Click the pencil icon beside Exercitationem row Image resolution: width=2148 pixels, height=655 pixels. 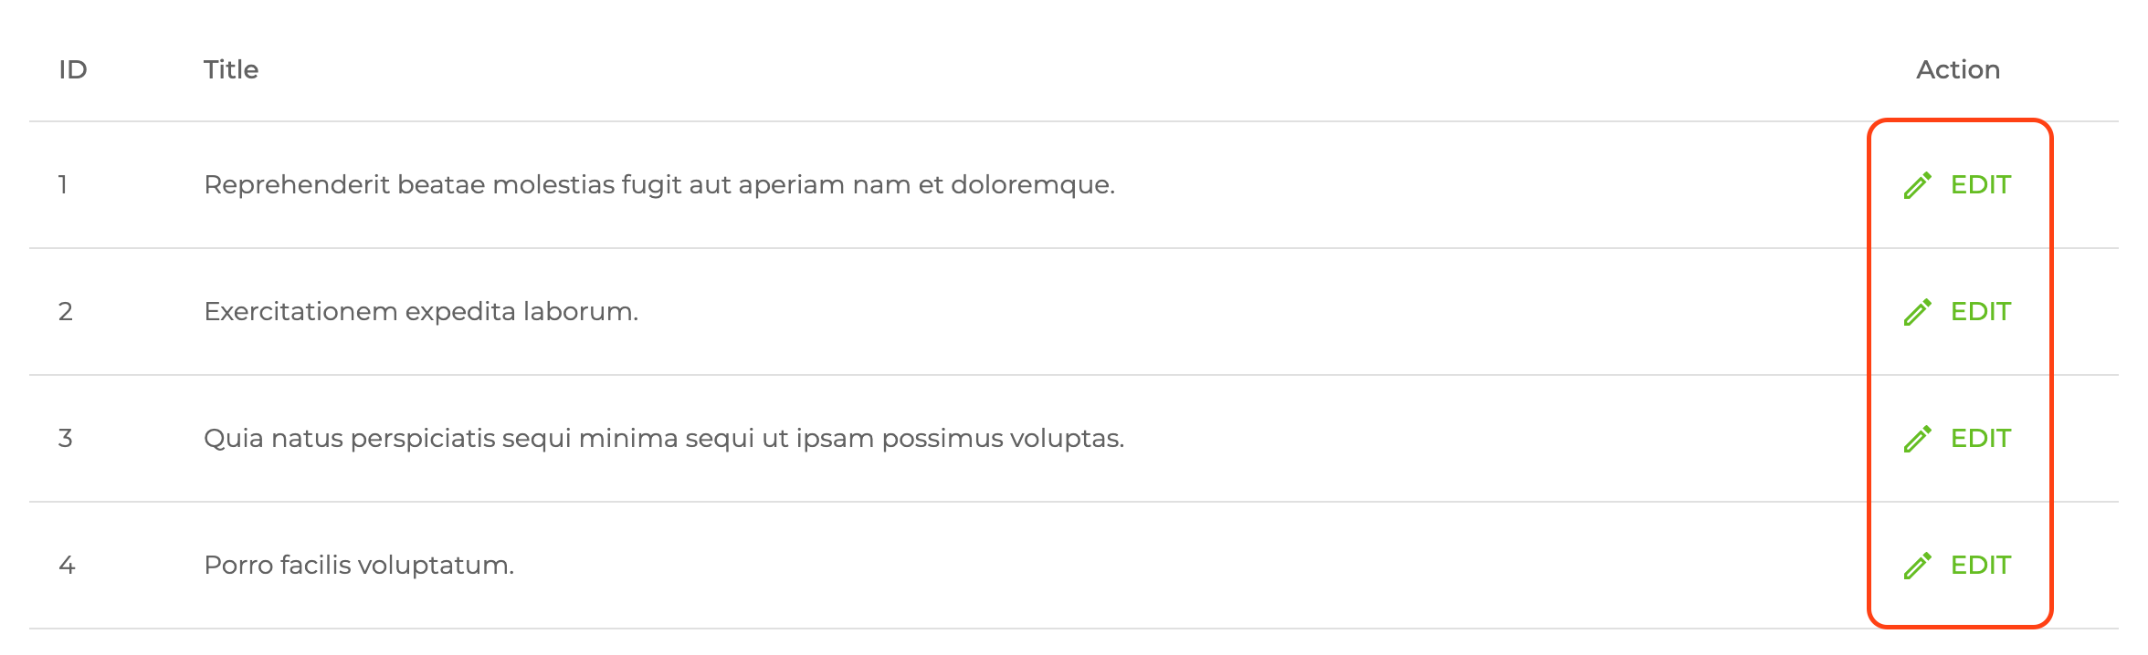click(x=1917, y=312)
